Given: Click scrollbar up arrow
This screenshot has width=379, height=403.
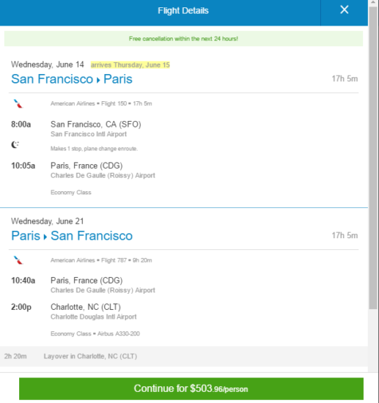Looking at the screenshot, I should [x=373, y=2].
